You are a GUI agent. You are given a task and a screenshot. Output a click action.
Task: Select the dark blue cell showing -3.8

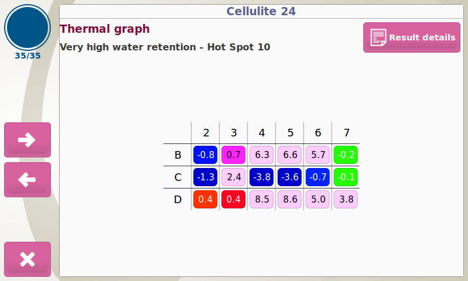tap(261, 177)
